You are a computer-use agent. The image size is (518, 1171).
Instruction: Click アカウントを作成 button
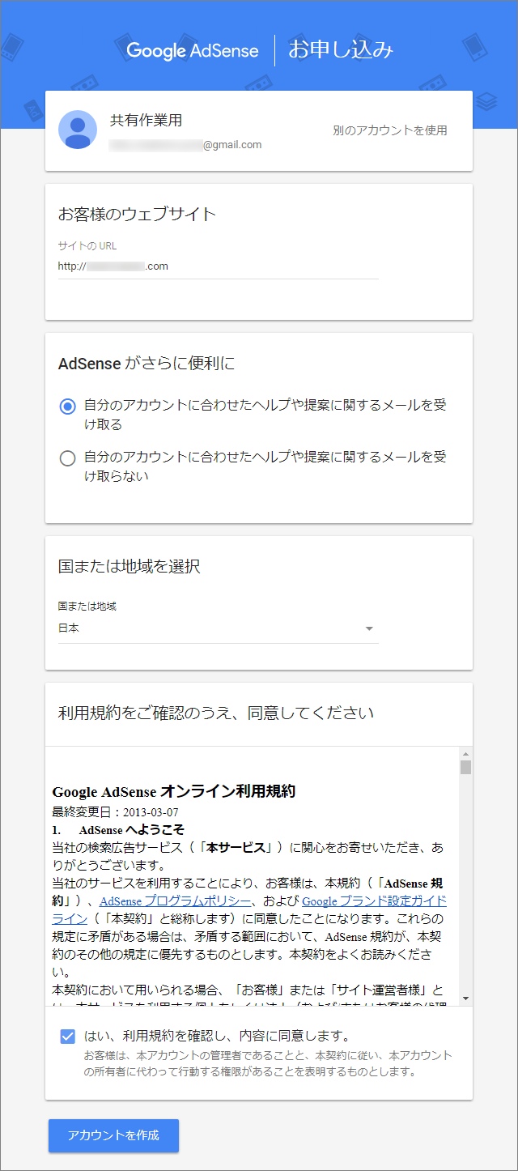(113, 1135)
